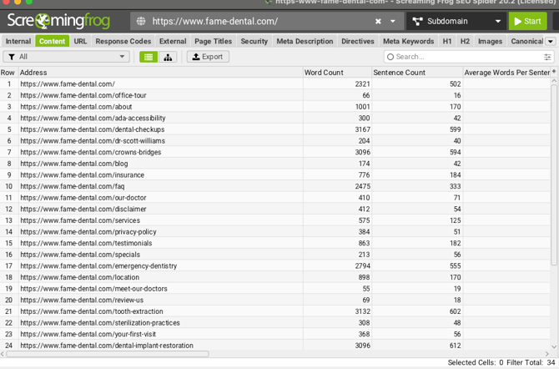Select the testimonials URL row
The image size is (559, 369).
[274, 244]
